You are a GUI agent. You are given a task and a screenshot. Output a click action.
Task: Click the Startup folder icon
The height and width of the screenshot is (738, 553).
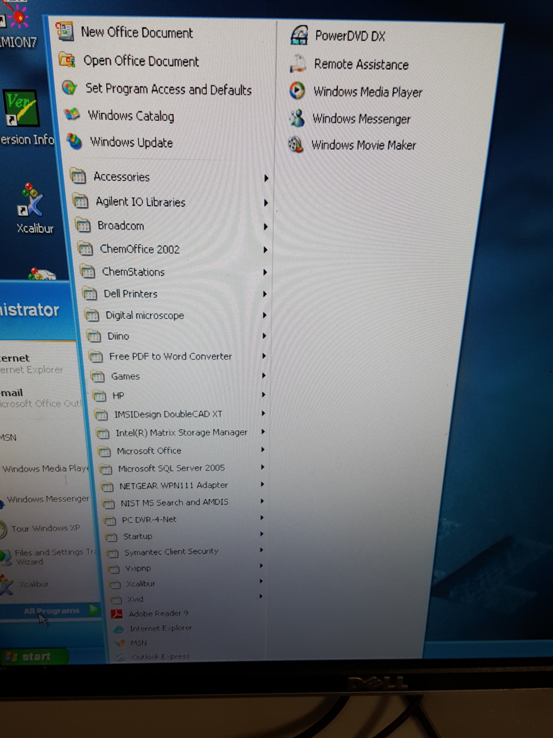click(x=111, y=536)
